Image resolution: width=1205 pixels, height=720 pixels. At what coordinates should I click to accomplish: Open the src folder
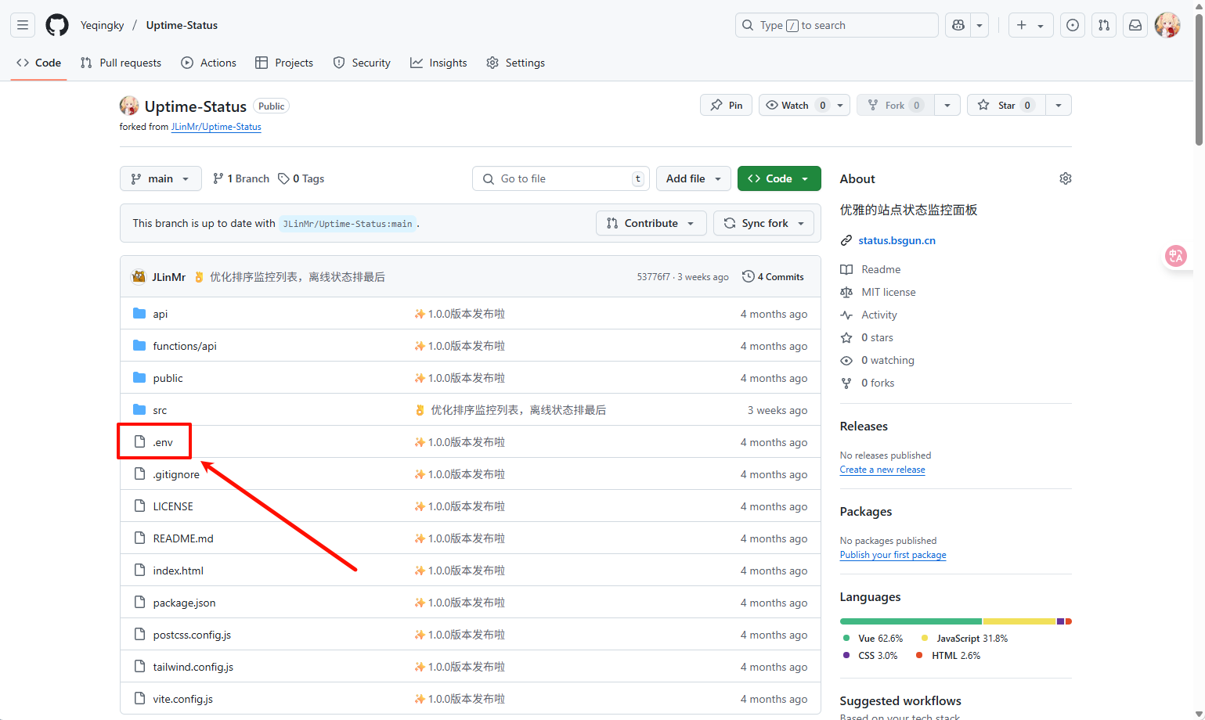[160, 410]
